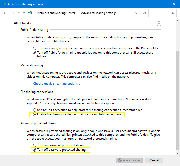Image resolution: width=180 pixels, height=166 pixels.
Task: Click the vertical scrollbar thumb
Action: pos(177,99)
